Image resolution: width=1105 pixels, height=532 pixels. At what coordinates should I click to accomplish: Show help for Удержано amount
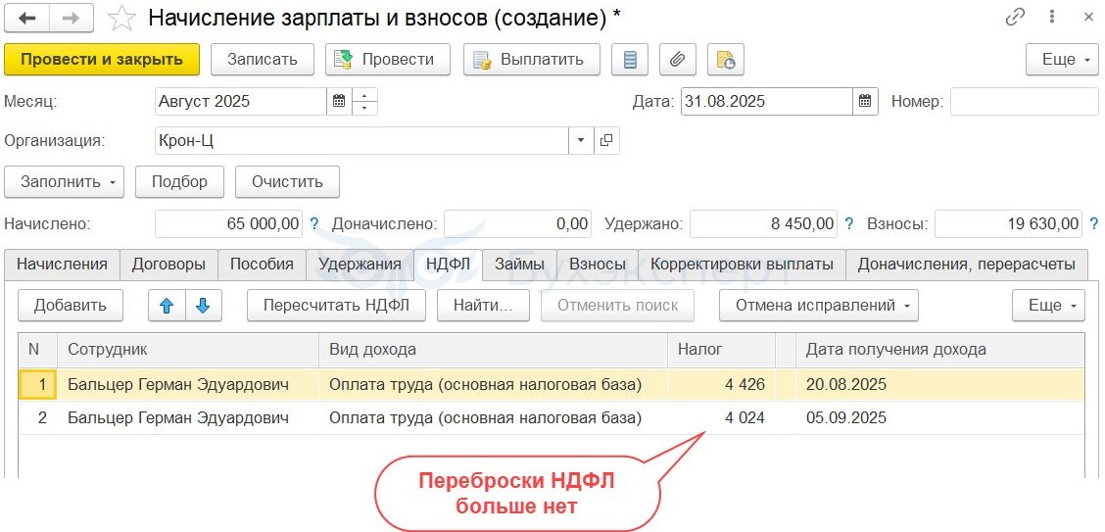pos(849,224)
